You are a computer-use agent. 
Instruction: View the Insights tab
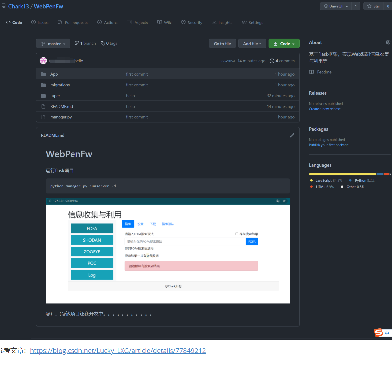coord(222,23)
